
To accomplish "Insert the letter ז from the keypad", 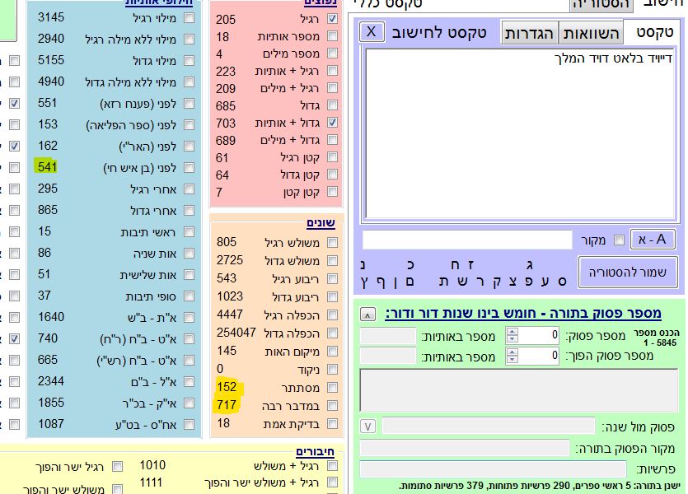I will (472, 264).
